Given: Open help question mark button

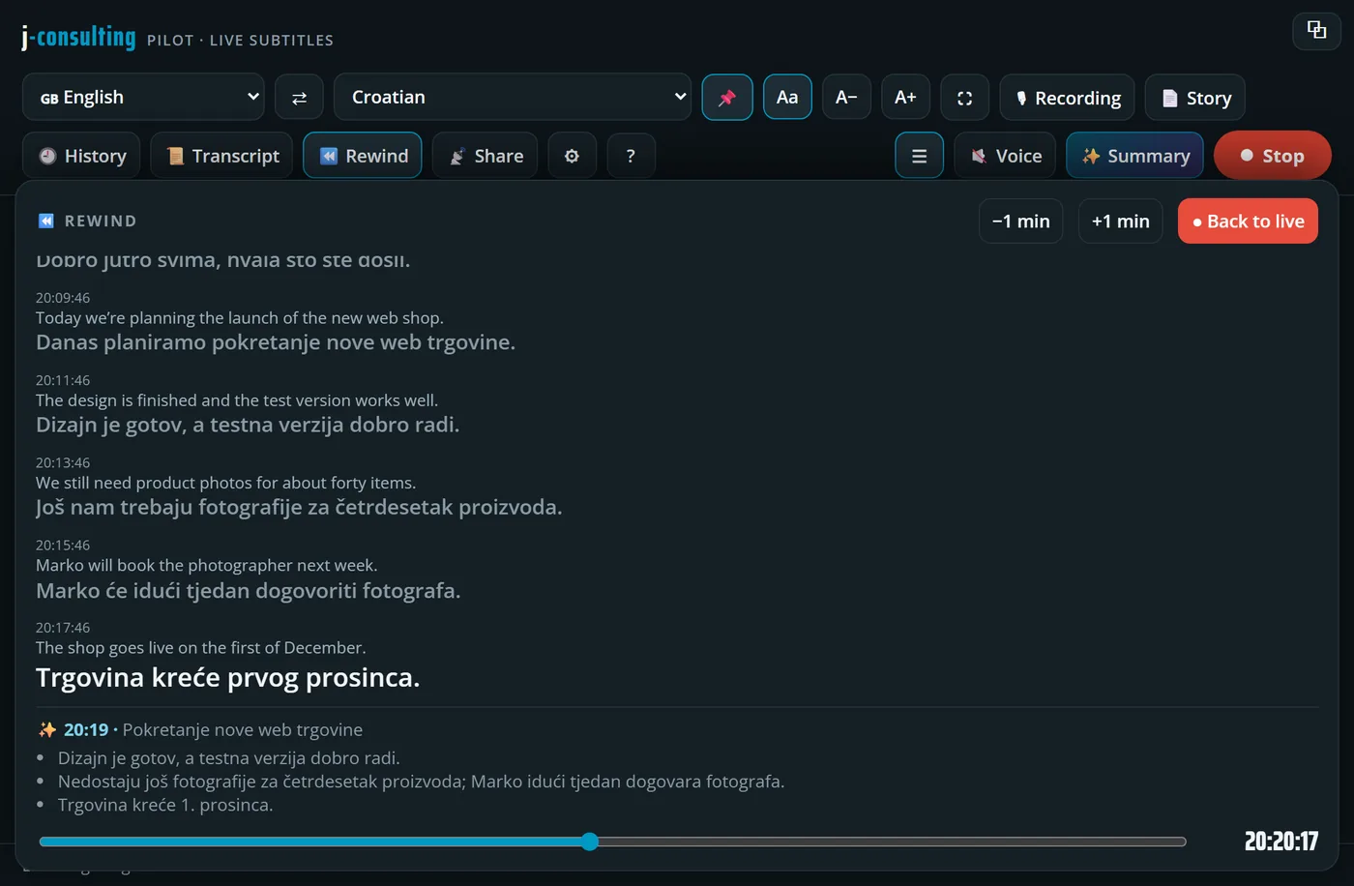Looking at the screenshot, I should pos(631,156).
